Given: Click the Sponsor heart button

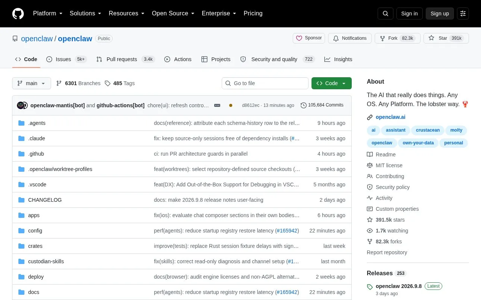Looking at the screenshot, I should [309, 38].
